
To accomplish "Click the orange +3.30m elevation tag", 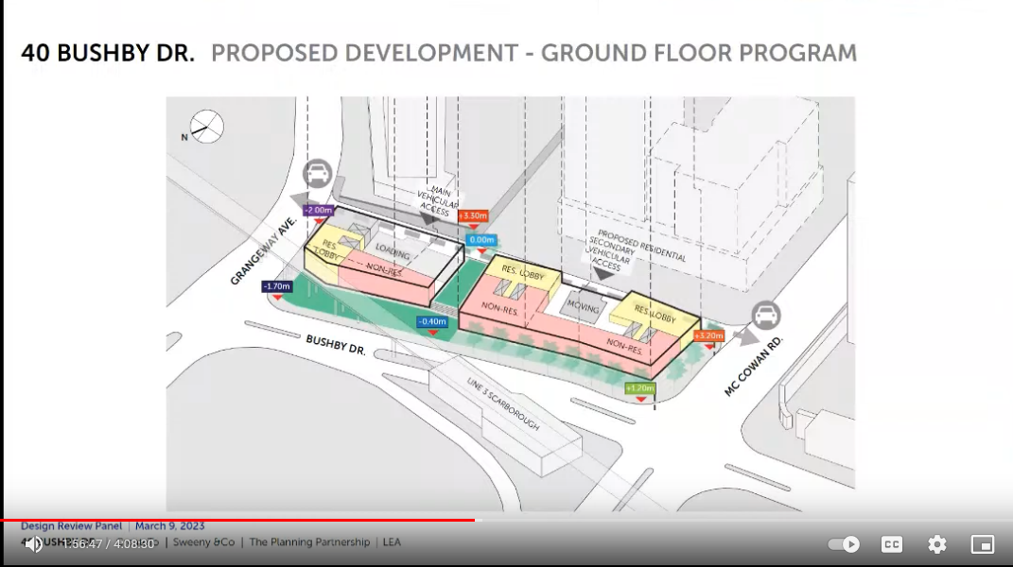I will 472,216.
